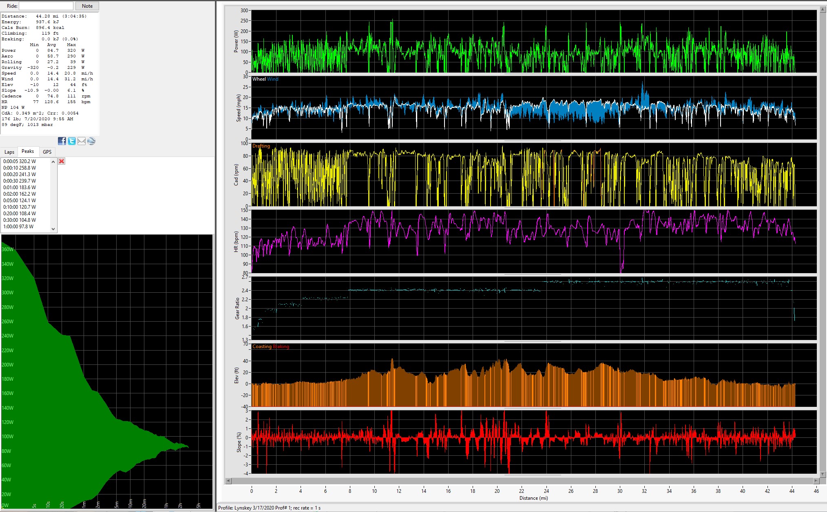
Task: Click the Power (W) axis label
Action: [x=236, y=41]
